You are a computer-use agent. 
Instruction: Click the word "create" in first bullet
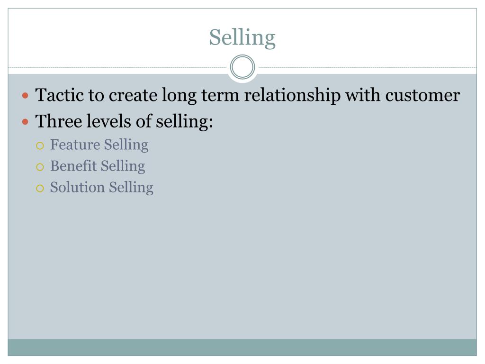133,95
